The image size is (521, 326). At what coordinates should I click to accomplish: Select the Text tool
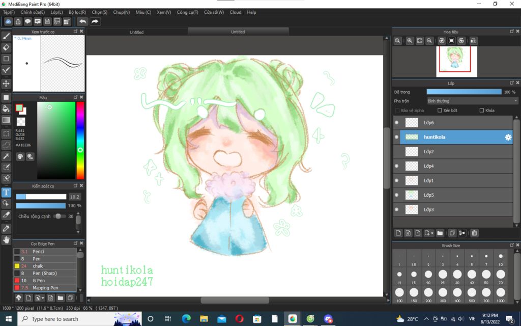tap(6, 192)
